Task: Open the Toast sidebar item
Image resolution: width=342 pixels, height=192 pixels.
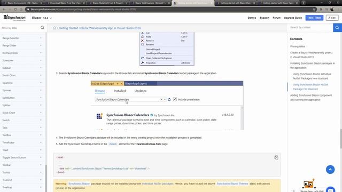Action: click(22, 150)
